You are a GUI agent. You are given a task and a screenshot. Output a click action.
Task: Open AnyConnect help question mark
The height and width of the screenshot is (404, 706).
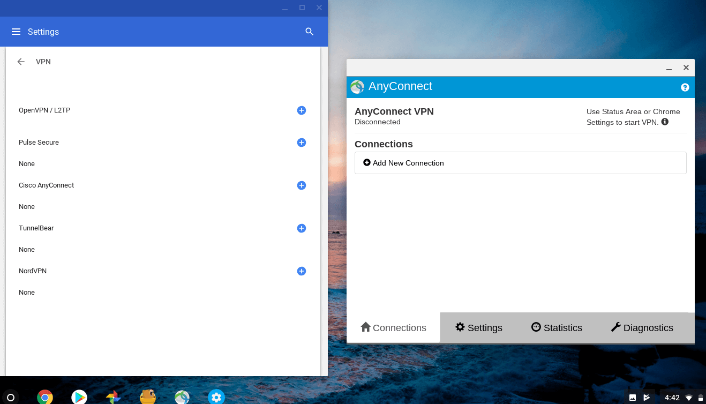[x=685, y=87]
